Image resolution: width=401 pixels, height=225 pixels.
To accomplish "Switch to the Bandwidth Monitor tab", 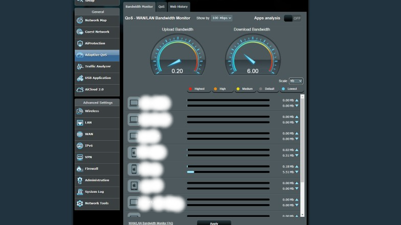I will (139, 7).
